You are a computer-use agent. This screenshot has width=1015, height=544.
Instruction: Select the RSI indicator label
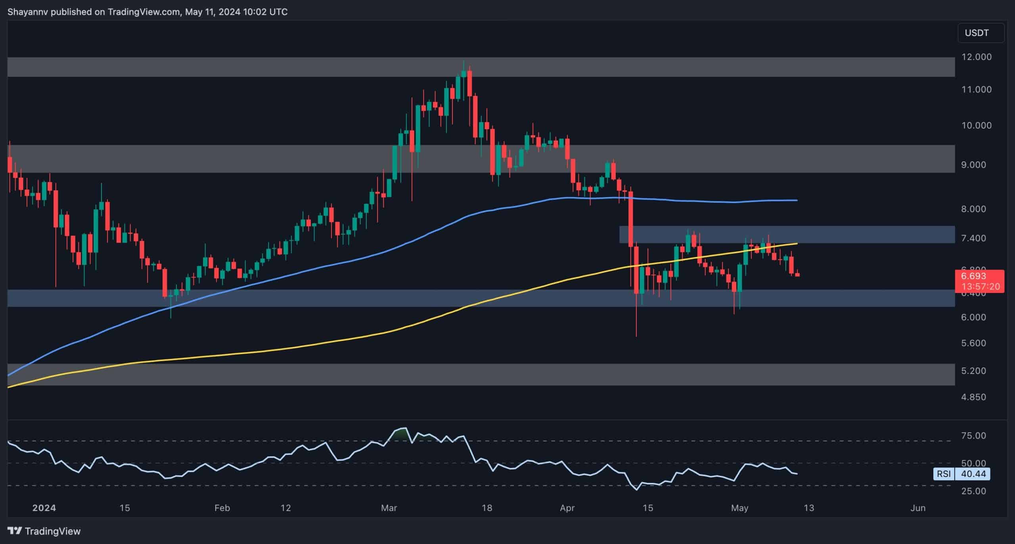[944, 474]
